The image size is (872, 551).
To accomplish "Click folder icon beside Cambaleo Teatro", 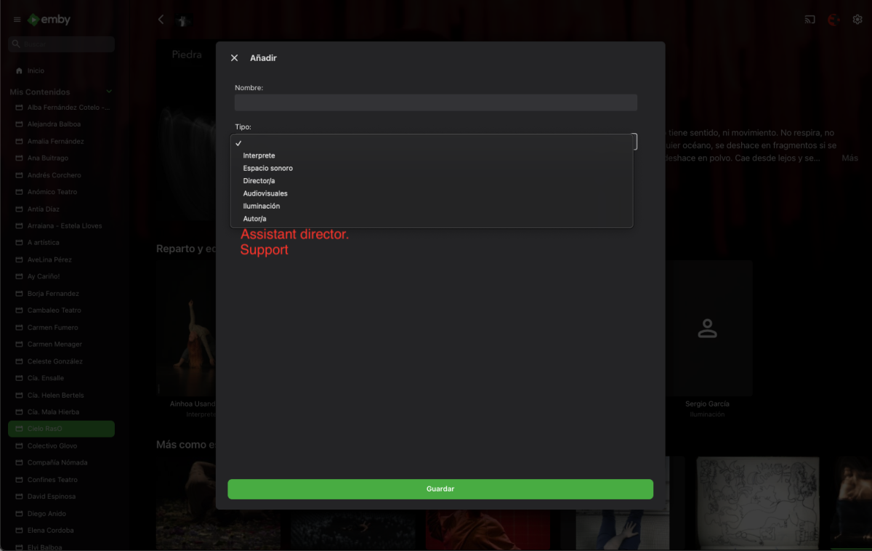I will 20,310.
